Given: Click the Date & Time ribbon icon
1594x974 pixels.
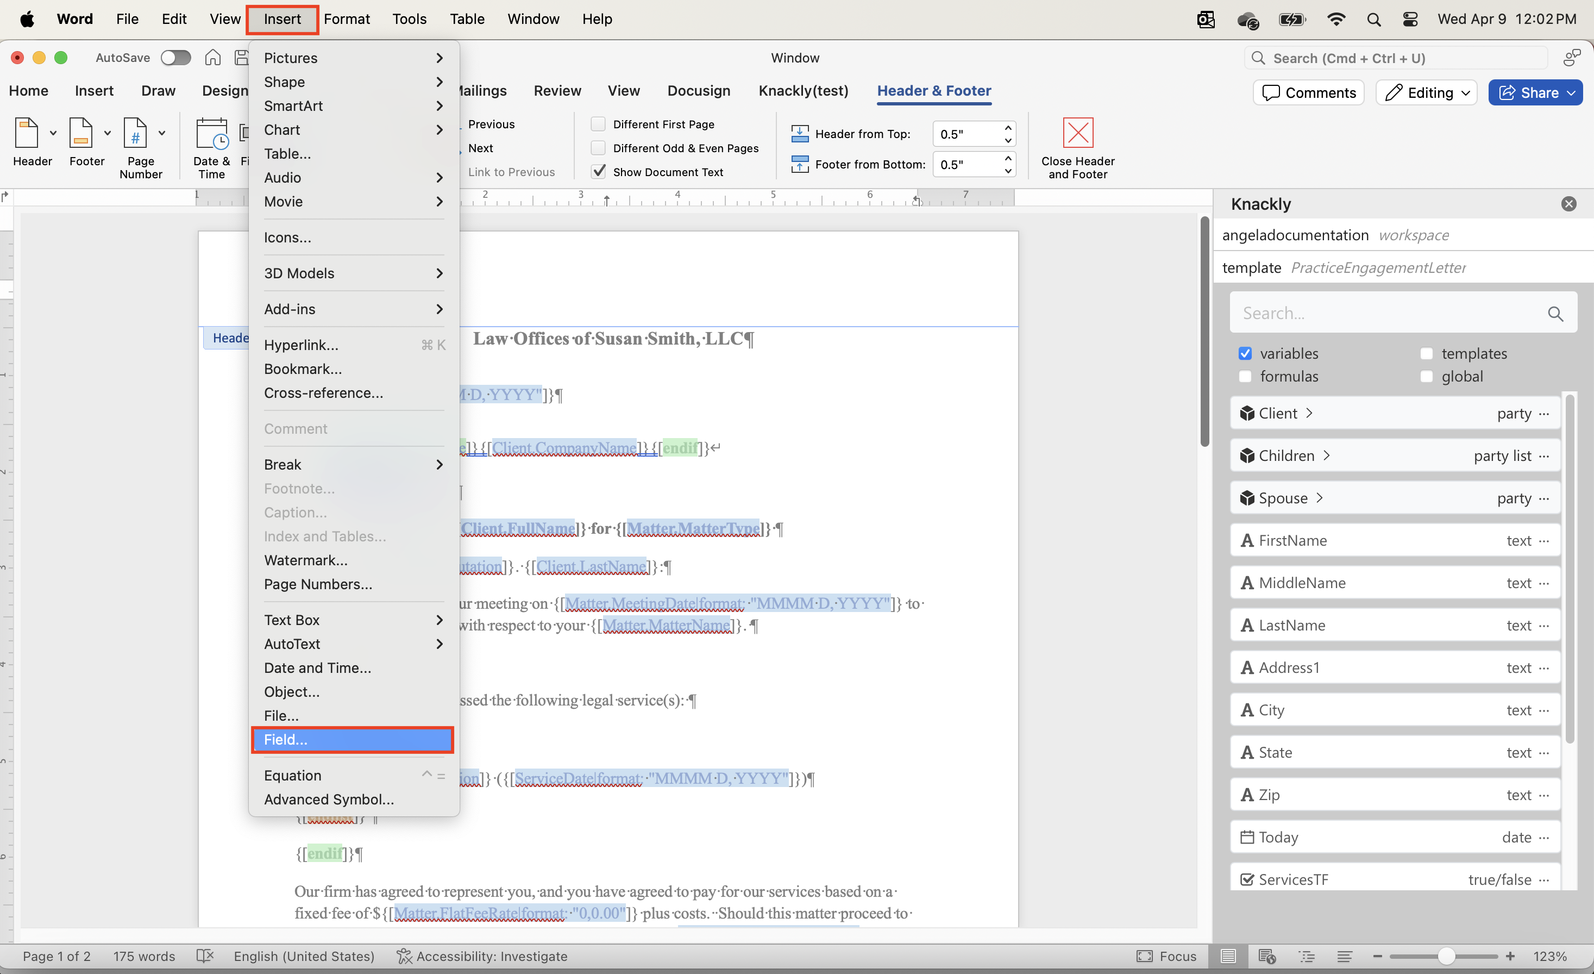Looking at the screenshot, I should [211, 133].
